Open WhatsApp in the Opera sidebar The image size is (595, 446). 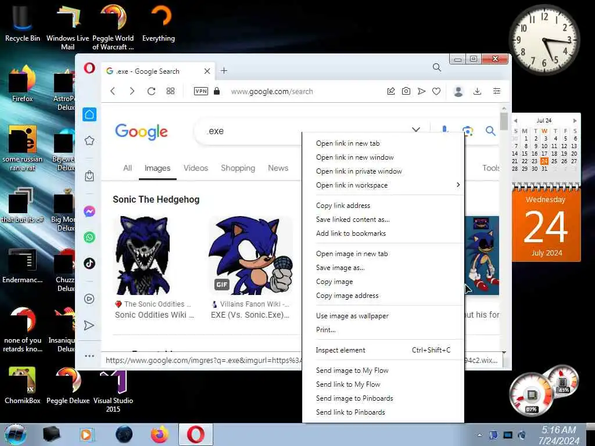(x=89, y=238)
